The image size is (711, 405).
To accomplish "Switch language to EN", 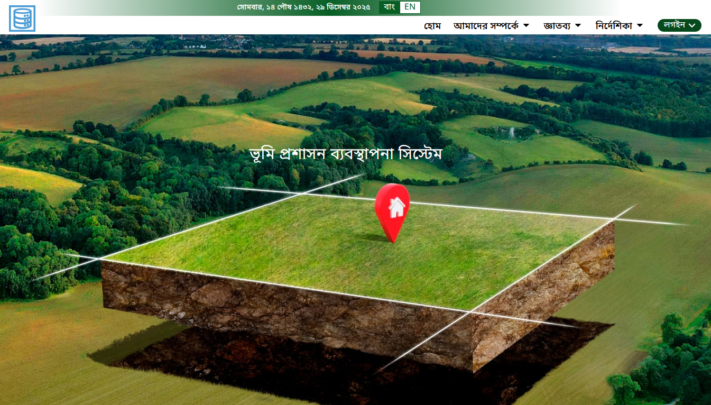I will [x=410, y=7].
